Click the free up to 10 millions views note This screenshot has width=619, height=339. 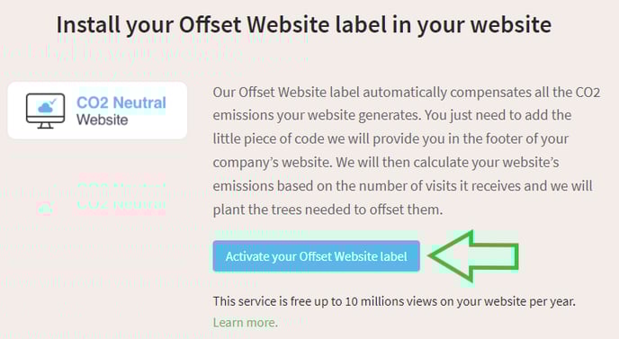point(394,301)
